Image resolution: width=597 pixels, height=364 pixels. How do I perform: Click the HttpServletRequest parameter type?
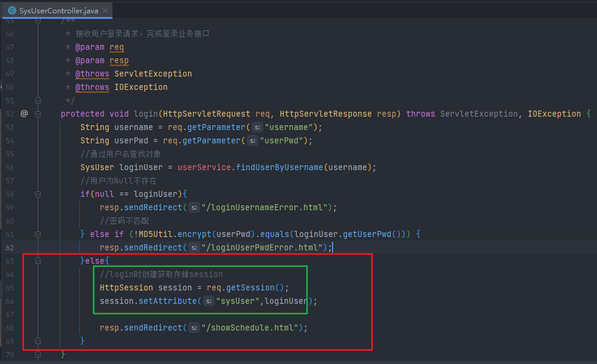tap(206, 114)
